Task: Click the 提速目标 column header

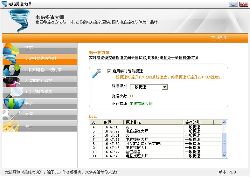Action: click(153, 122)
